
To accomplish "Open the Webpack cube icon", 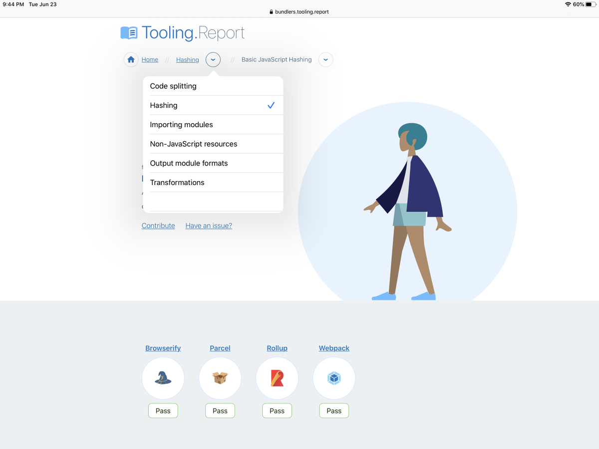I will coord(334,378).
